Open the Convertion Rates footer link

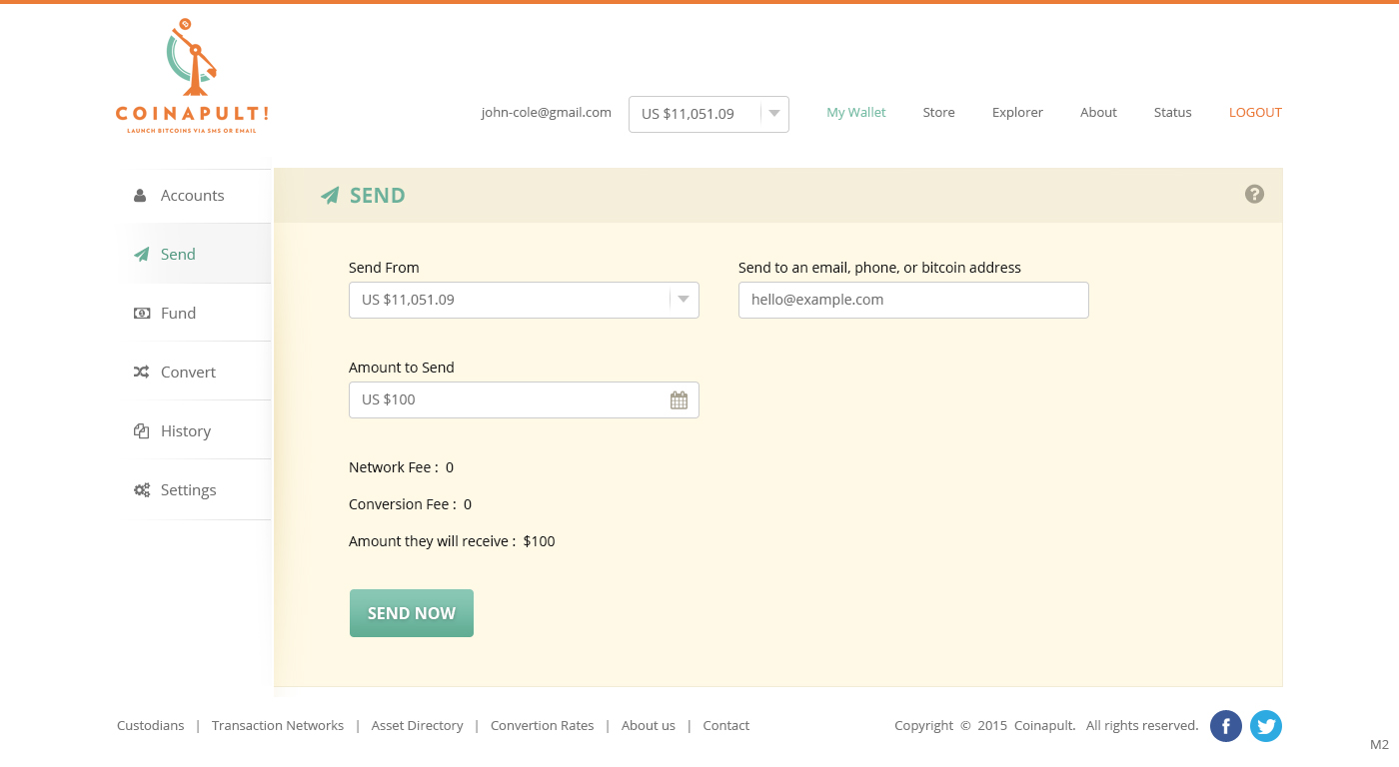pyautogui.click(x=542, y=726)
